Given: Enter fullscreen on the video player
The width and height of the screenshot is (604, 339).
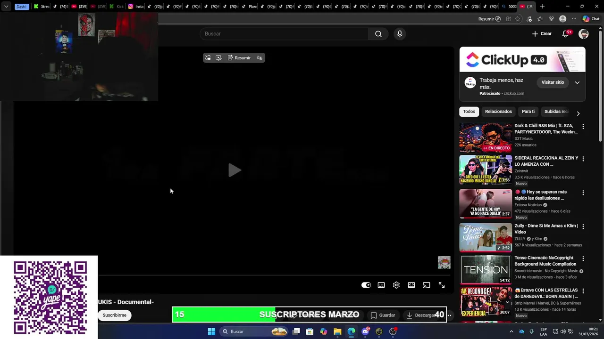Looking at the screenshot, I should (x=442, y=285).
